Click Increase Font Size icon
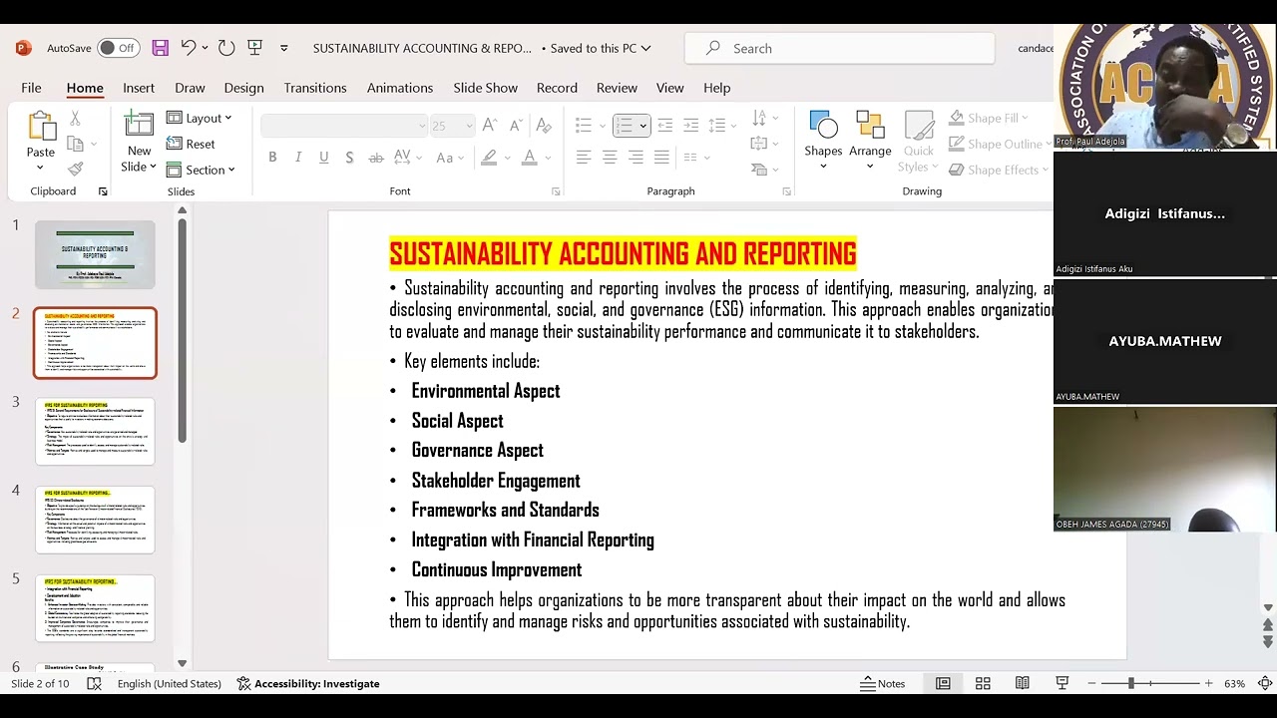The width and height of the screenshot is (1277, 718). (x=489, y=126)
